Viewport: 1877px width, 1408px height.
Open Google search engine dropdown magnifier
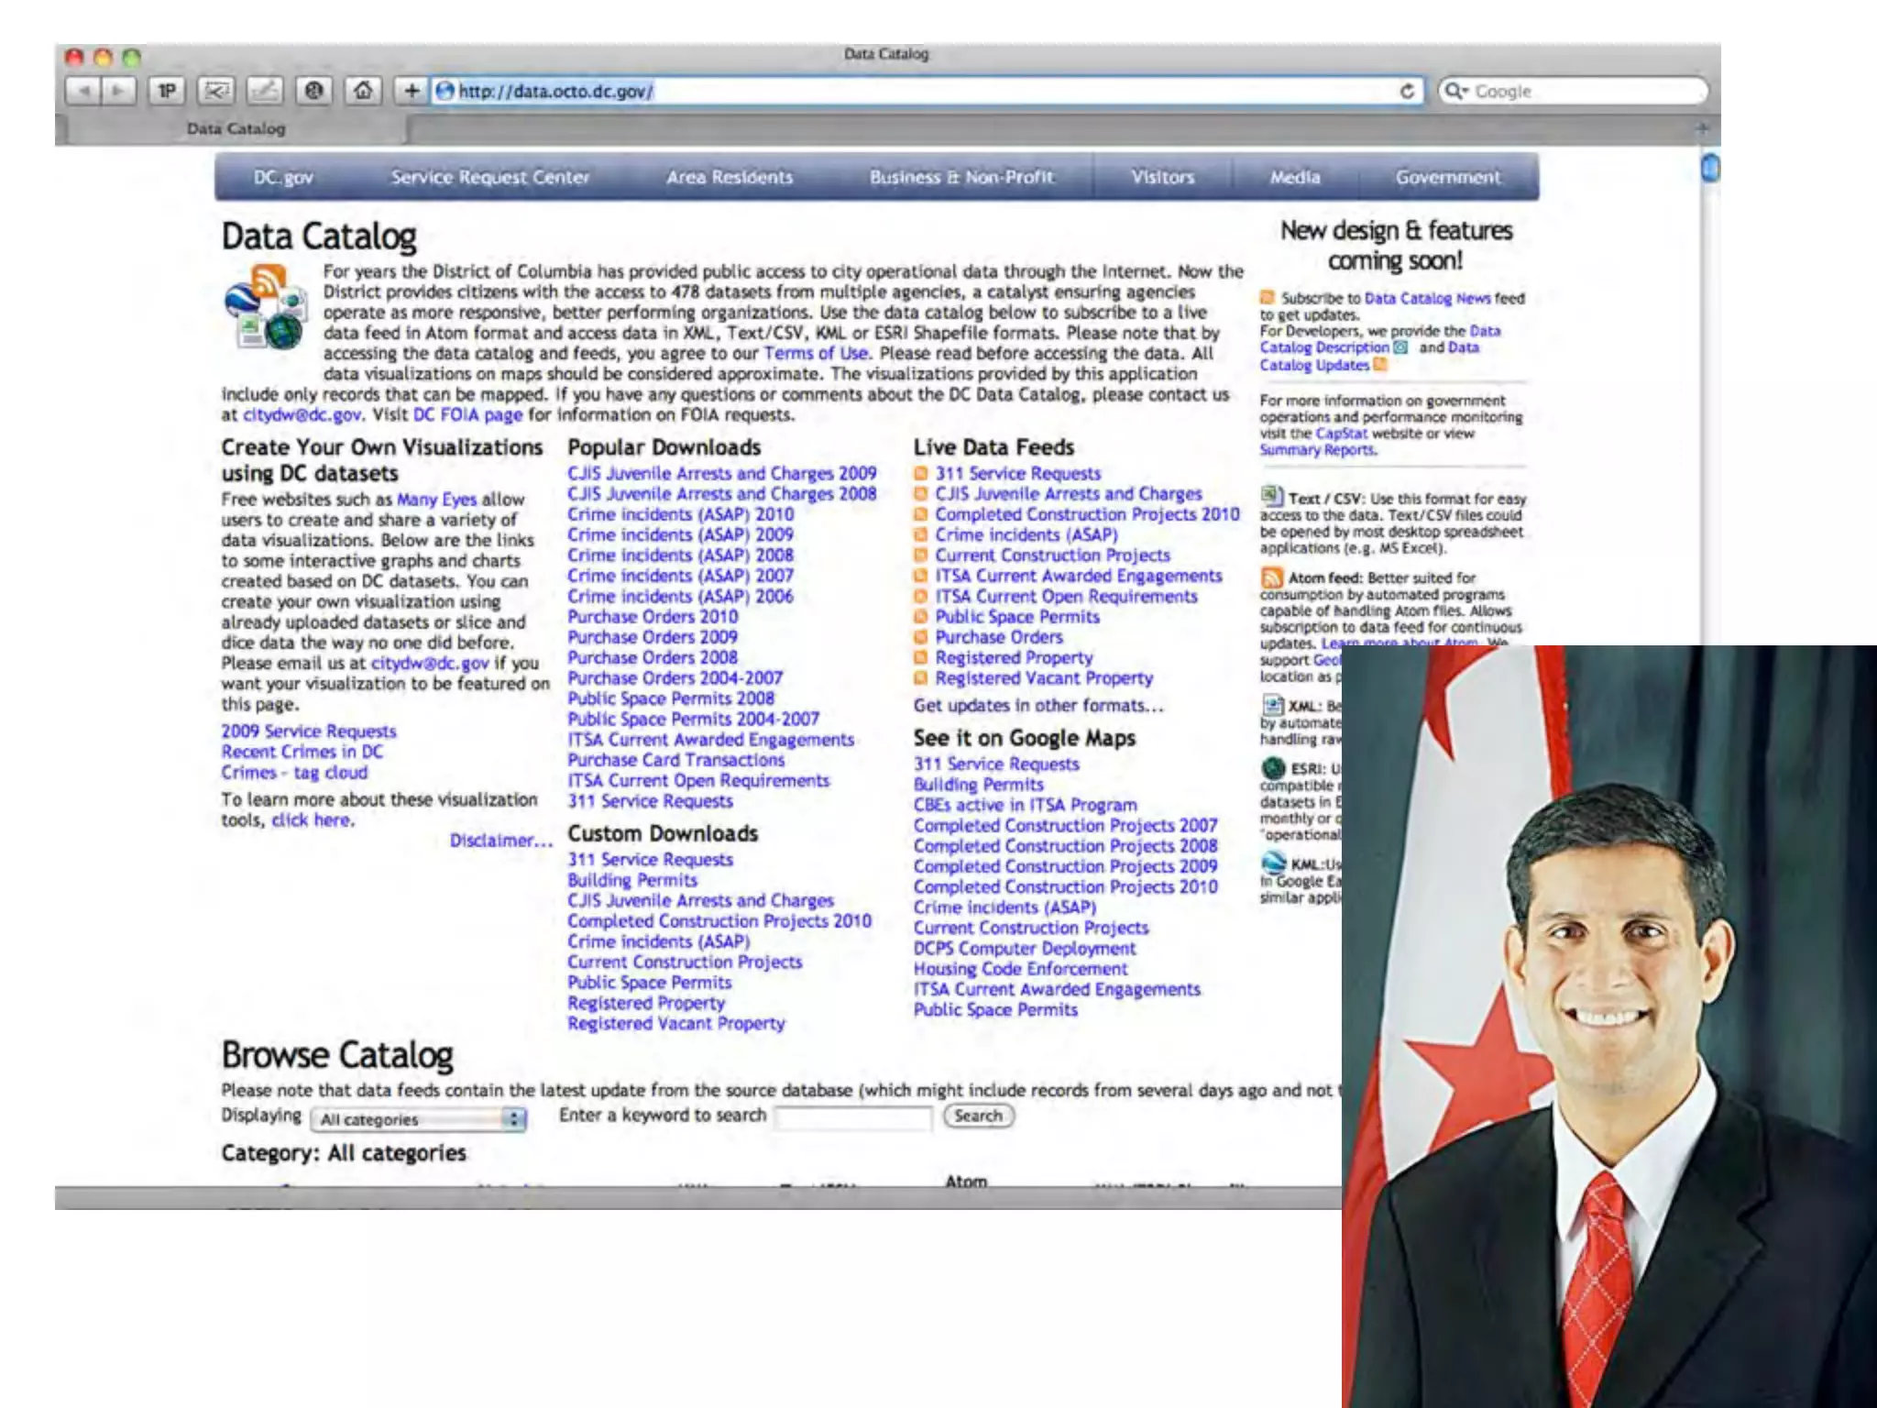click(1454, 91)
